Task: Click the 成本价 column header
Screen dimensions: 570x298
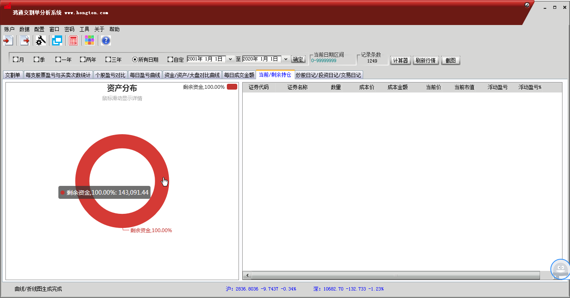Action: [x=367, y=88]
